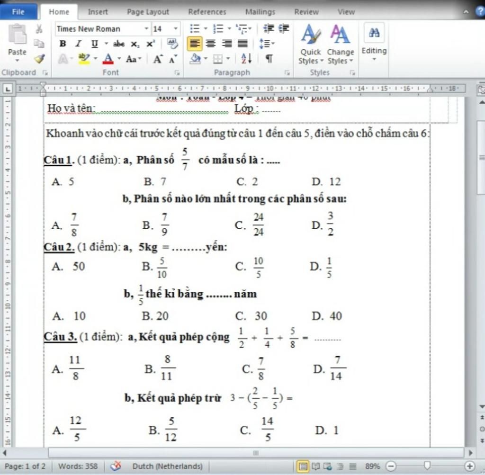
Task: Click the Sort A-Z icon
Action: 246,58
